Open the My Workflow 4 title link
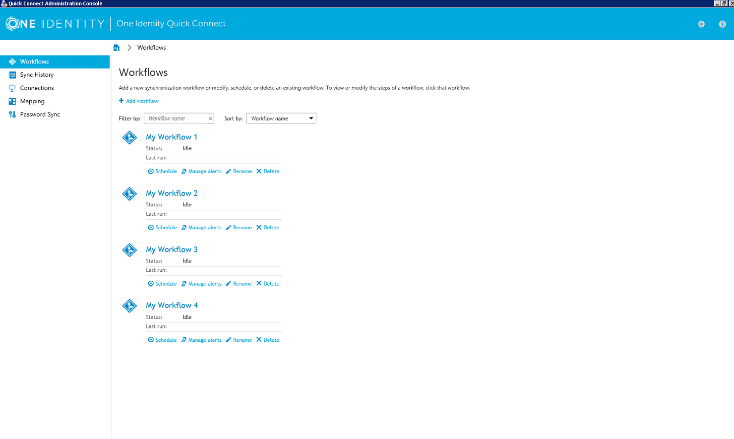The height and width of the screenshot is (439, 734). click(x=172, y=306)
